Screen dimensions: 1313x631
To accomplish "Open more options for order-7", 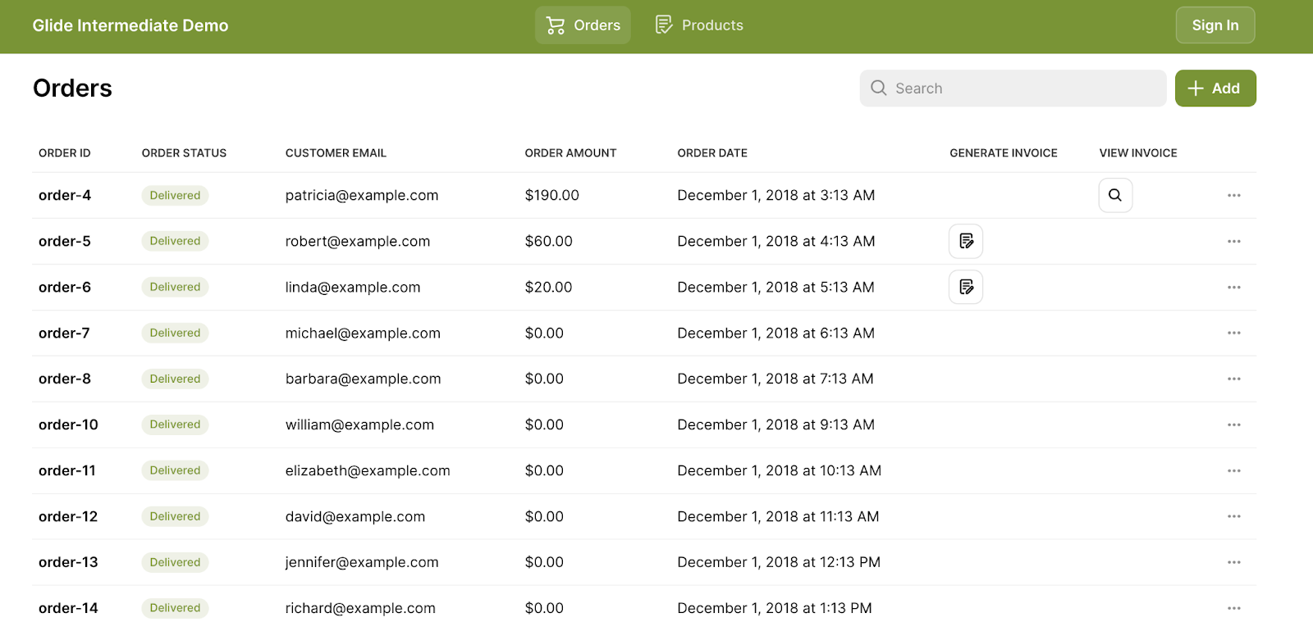I will pos(1234,333).
